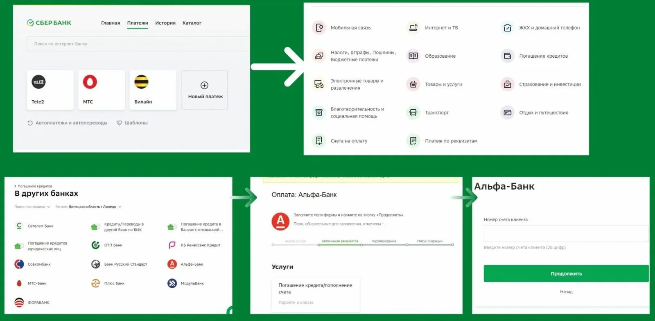
Task: Open Товары и услуги category icon
Action: pyautogui.click(x=413, y=84)
